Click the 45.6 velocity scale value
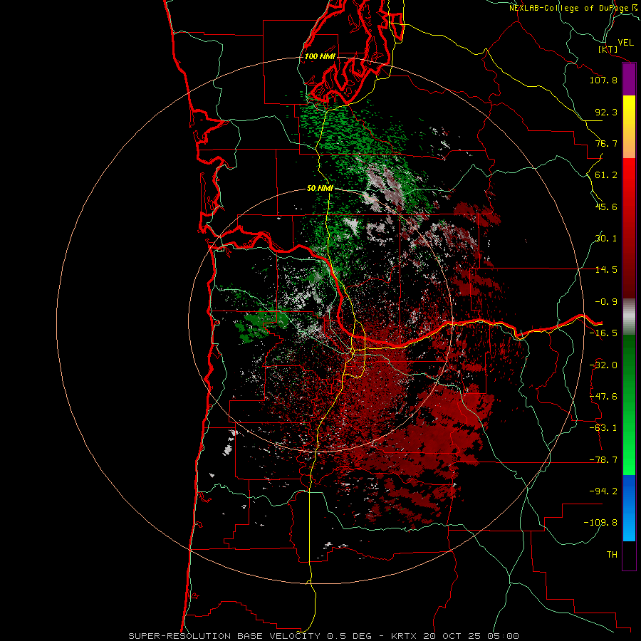Screen dimensions: 641x641 point(606,207)
